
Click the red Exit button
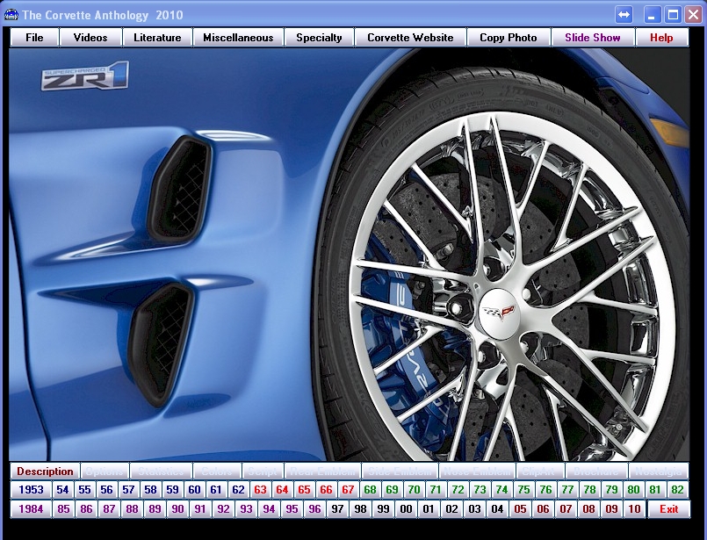click(x=668, y=509)
